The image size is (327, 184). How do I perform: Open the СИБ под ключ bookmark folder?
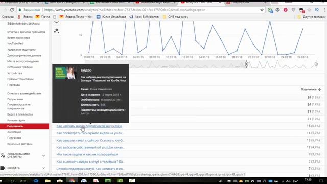[175, 17]
